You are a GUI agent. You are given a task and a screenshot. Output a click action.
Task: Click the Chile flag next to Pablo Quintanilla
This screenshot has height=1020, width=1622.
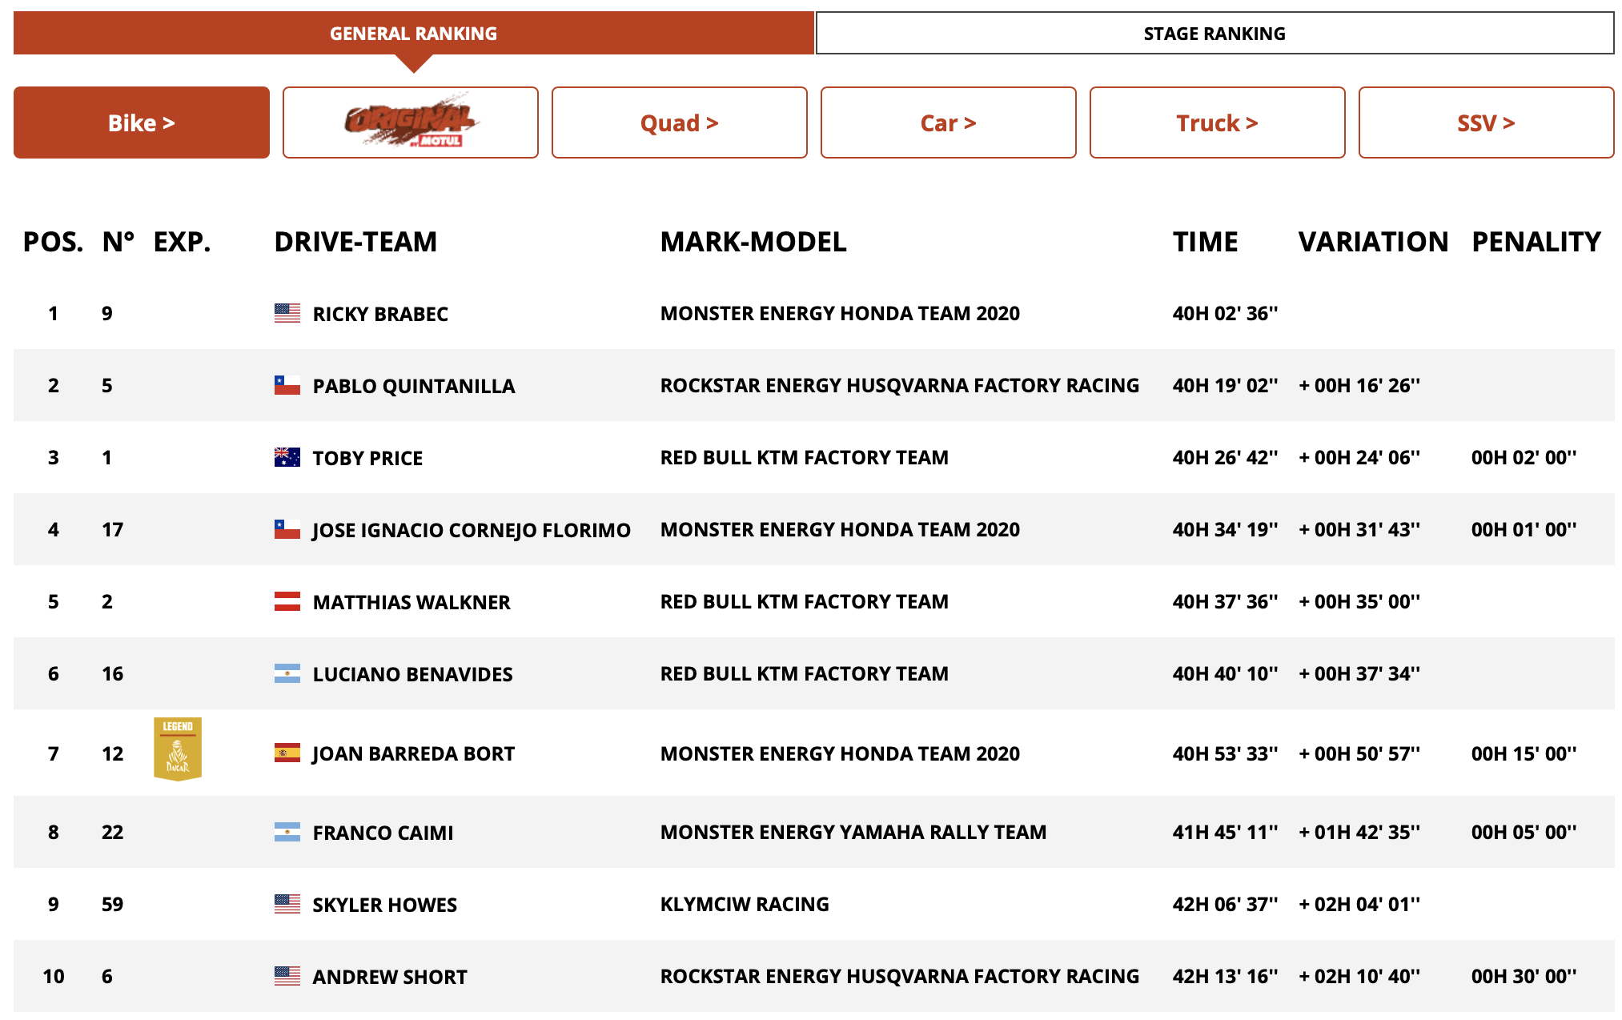[x=287, y=385]
